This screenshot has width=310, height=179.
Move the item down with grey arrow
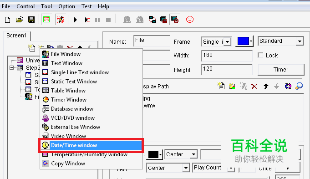[x=277, y=86]
